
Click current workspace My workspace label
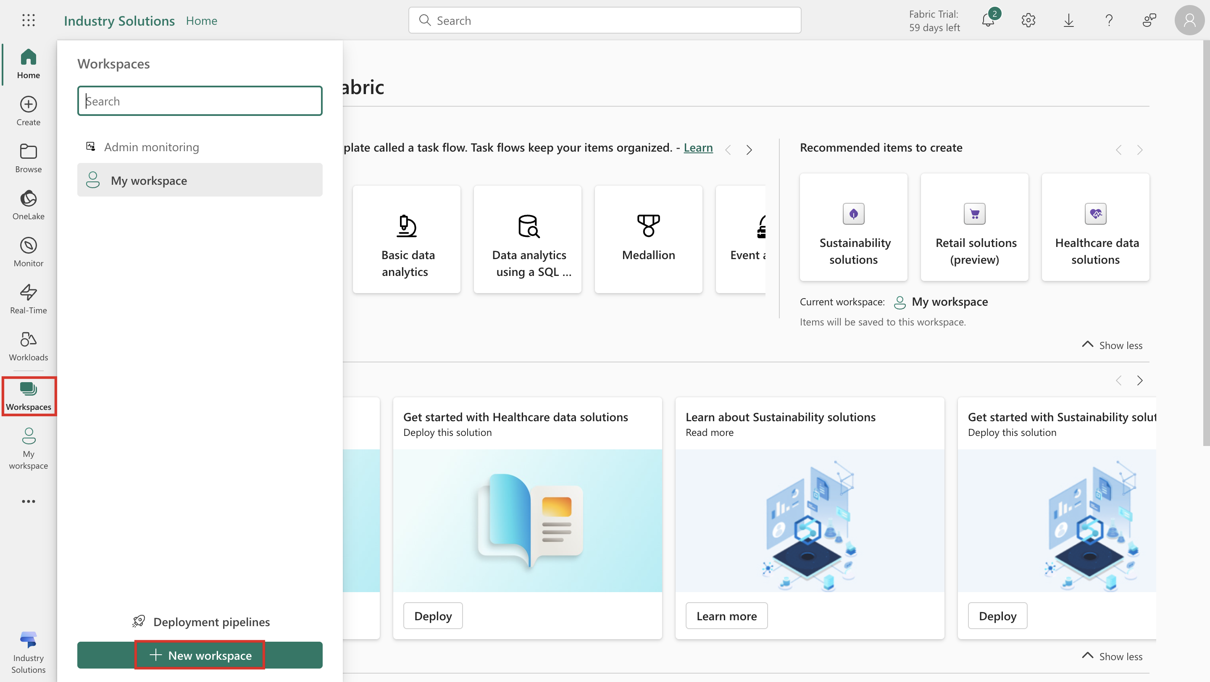pos(950,302)
